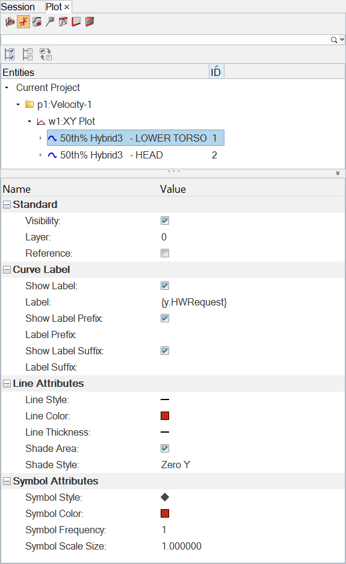Collapse the Standard section
Image resolution: width=346 pixels, height=564 pixels.
(x=7, y=205)
